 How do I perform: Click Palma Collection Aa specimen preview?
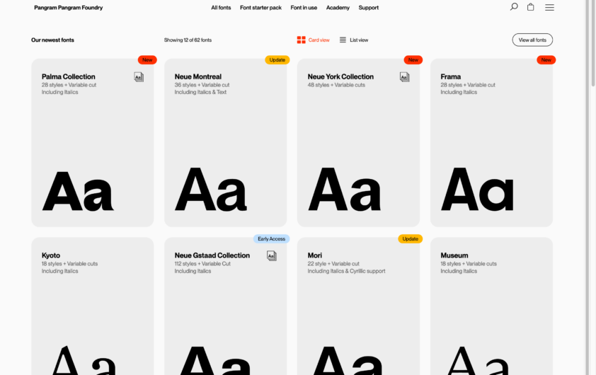click(x=78, y=191)
